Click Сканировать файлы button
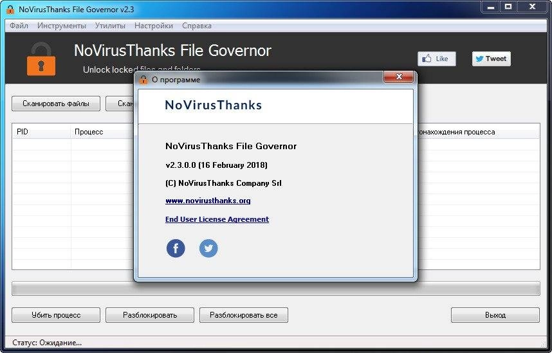 [56, 104]
